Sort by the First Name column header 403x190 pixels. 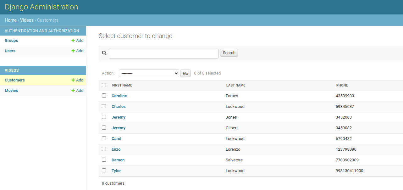(x=122, y=86)
